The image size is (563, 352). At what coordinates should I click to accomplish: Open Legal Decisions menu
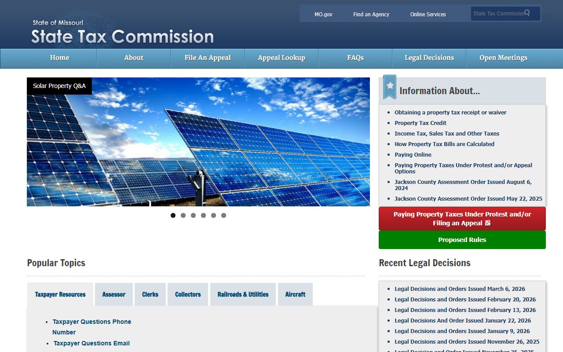[x=429, y=58]
